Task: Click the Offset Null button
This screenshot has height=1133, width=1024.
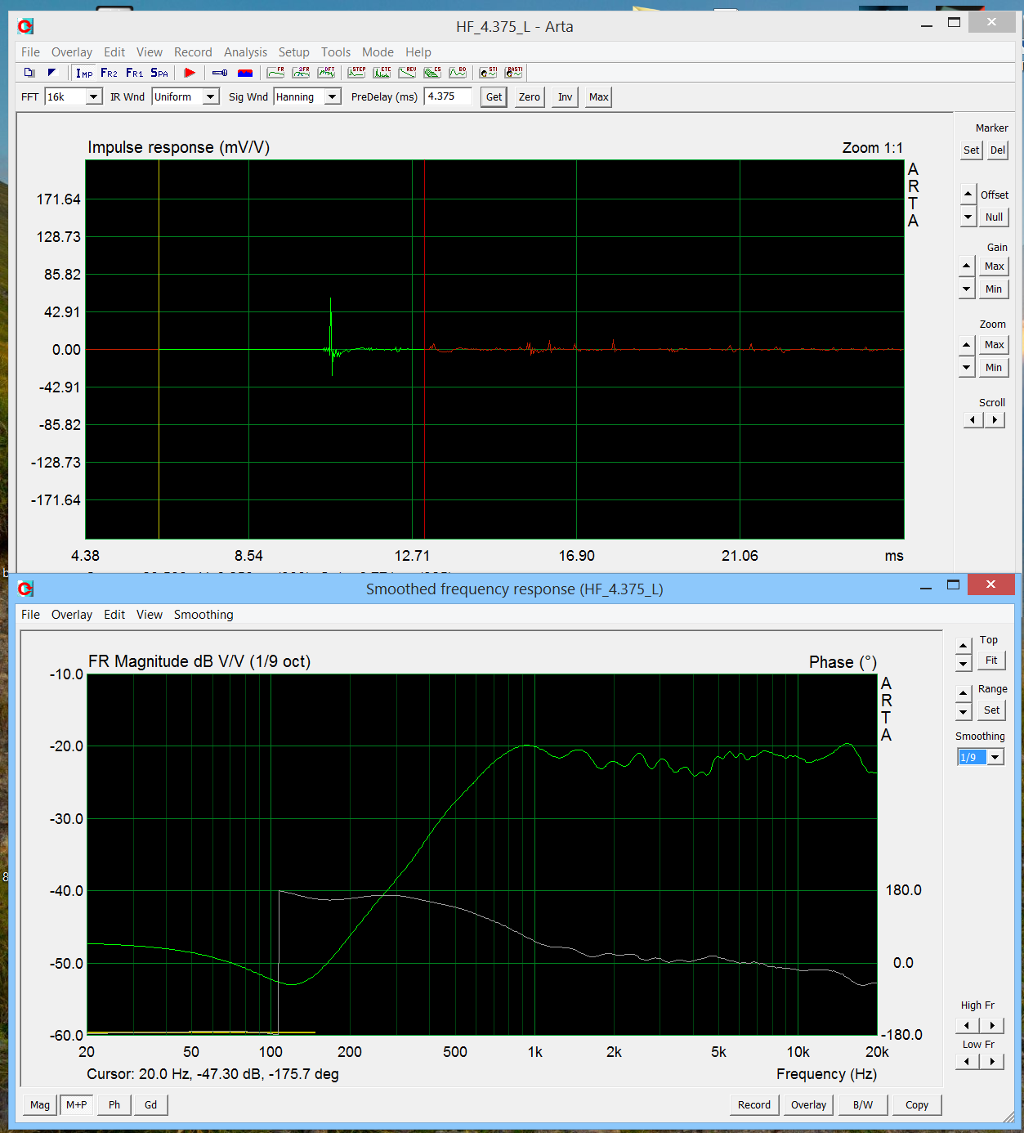Action: coord(994,217)
